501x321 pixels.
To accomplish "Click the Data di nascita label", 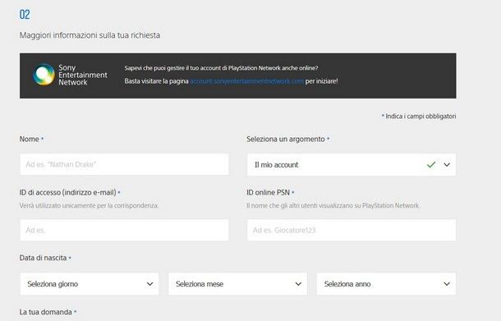I will (44, 258).
